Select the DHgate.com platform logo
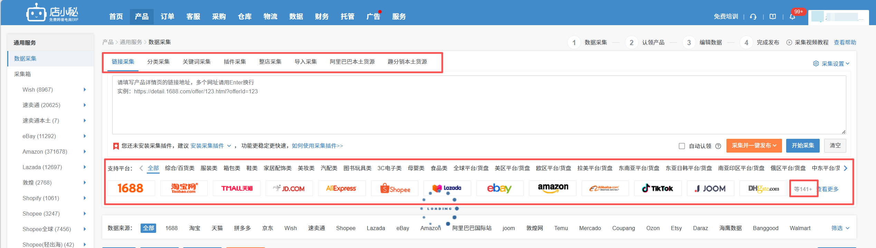Screen dimensions: 876x248 (763, 188)
